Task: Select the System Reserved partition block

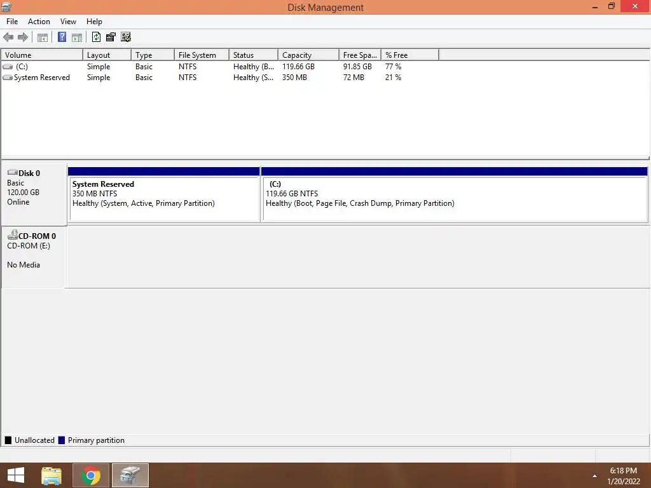Action: point(164,194)
